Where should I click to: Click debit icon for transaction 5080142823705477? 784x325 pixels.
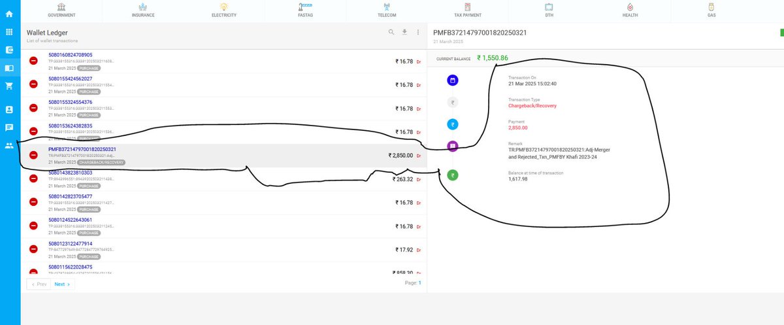(x=33, y=202)
